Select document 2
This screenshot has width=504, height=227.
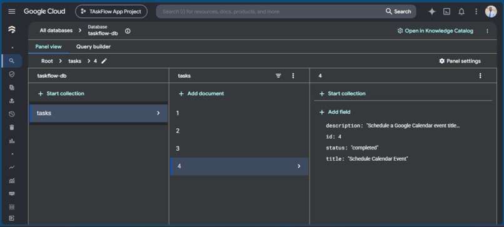coord(239,131)
